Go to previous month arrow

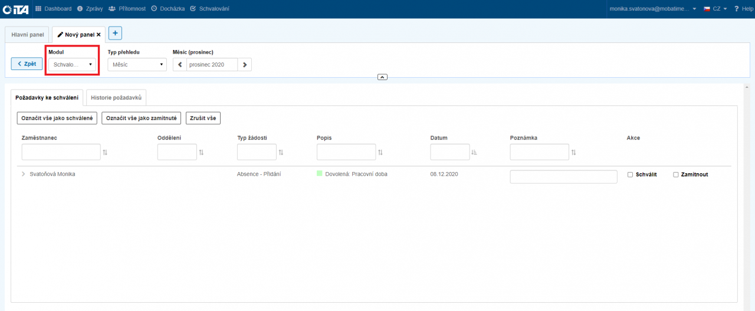(x=180, y=64)
